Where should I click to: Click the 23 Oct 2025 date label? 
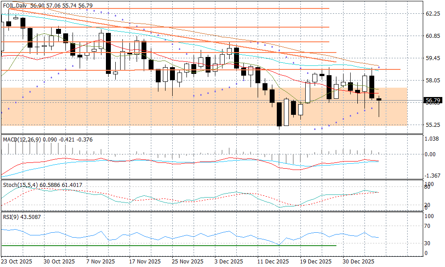(17, 261)
